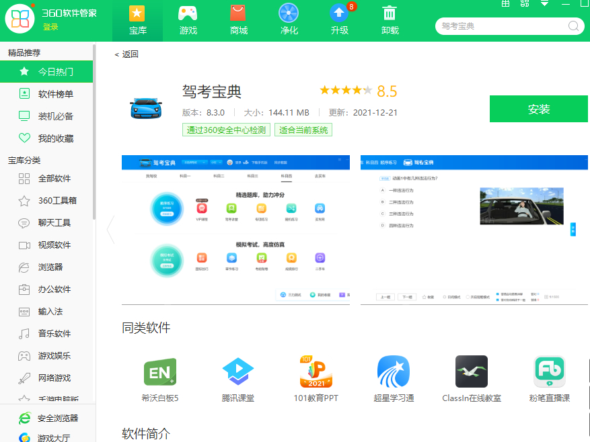Click the 8.5 rating score
The width and height of the screenshot is (590, 442).
[x=387, y=91]
